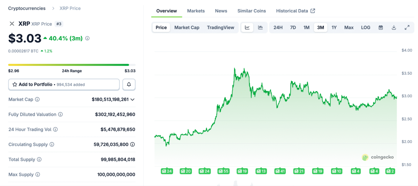Select the Price chart toggle
418x186 pixels.
pyautogui.click(x=161, y=27)
